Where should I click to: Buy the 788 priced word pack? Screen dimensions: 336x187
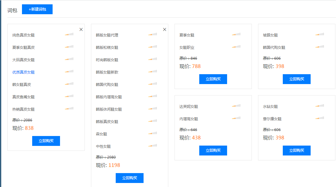pyautogui.click(x=213, y=79)
